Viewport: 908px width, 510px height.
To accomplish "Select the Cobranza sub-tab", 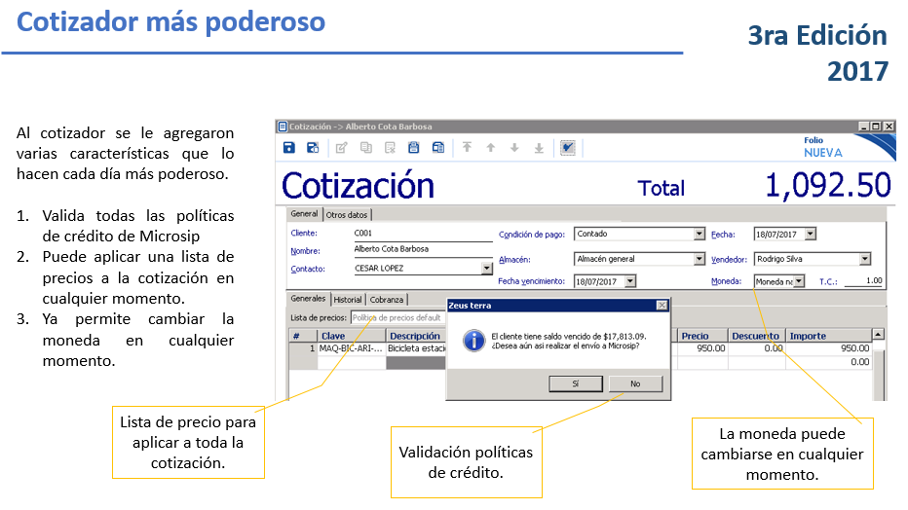I will [x=386, y=300].
